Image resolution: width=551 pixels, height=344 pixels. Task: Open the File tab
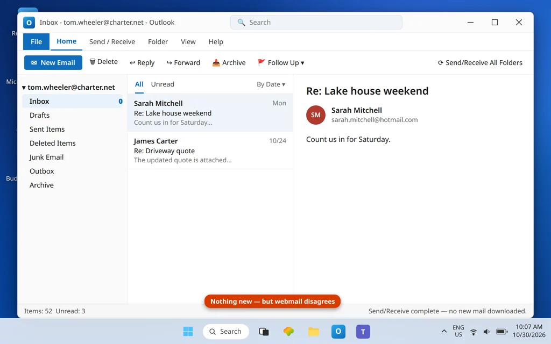[36, 41]
